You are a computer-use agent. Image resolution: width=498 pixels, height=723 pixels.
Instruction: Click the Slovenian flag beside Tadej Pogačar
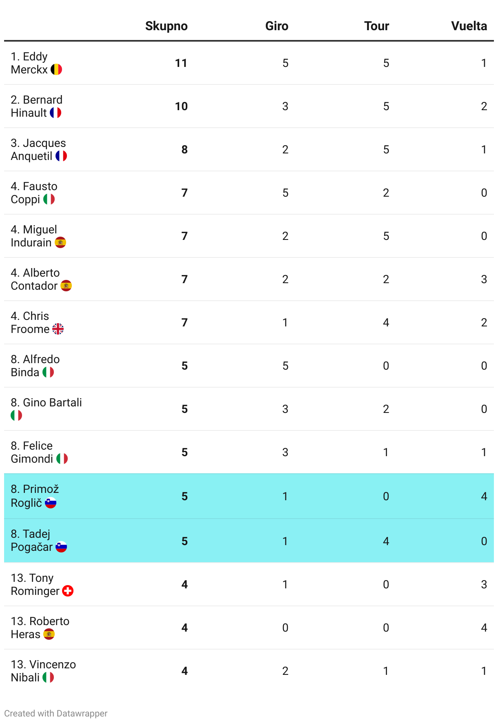(x=61, y=547)
